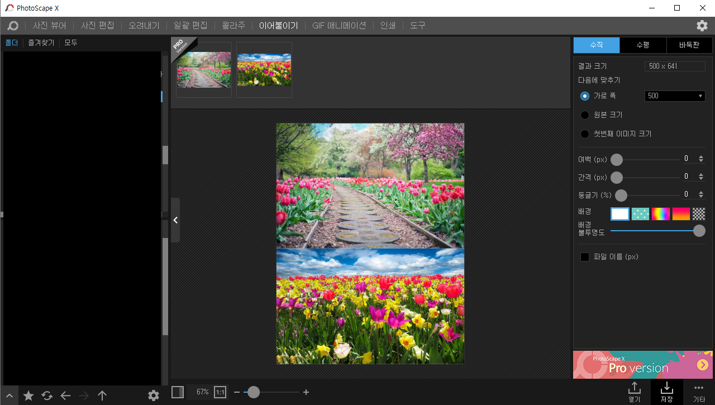Collapse the left panel with the arrow
The height and width of the screenshot is (405, 715).
(175, 220)
